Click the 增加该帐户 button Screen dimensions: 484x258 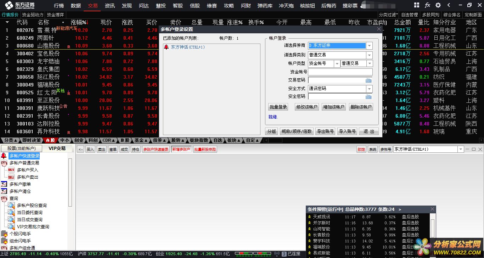(x=334, y=107)
